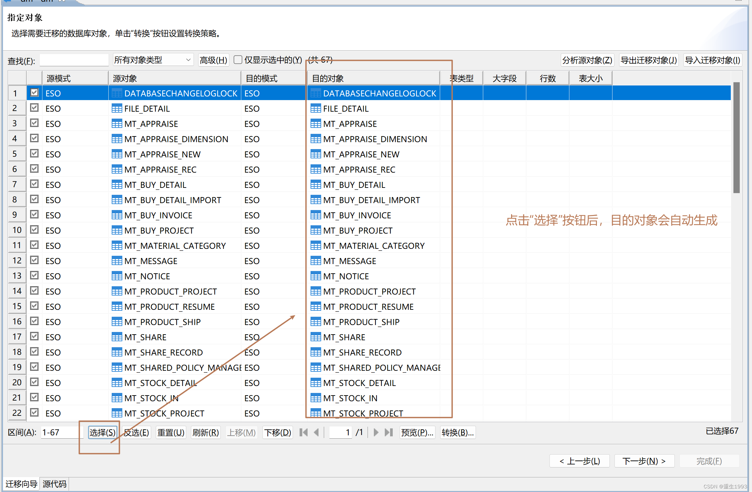Switch to the 迁移向导 tab
The image size is (752, 492).
[x=22, y=484]
